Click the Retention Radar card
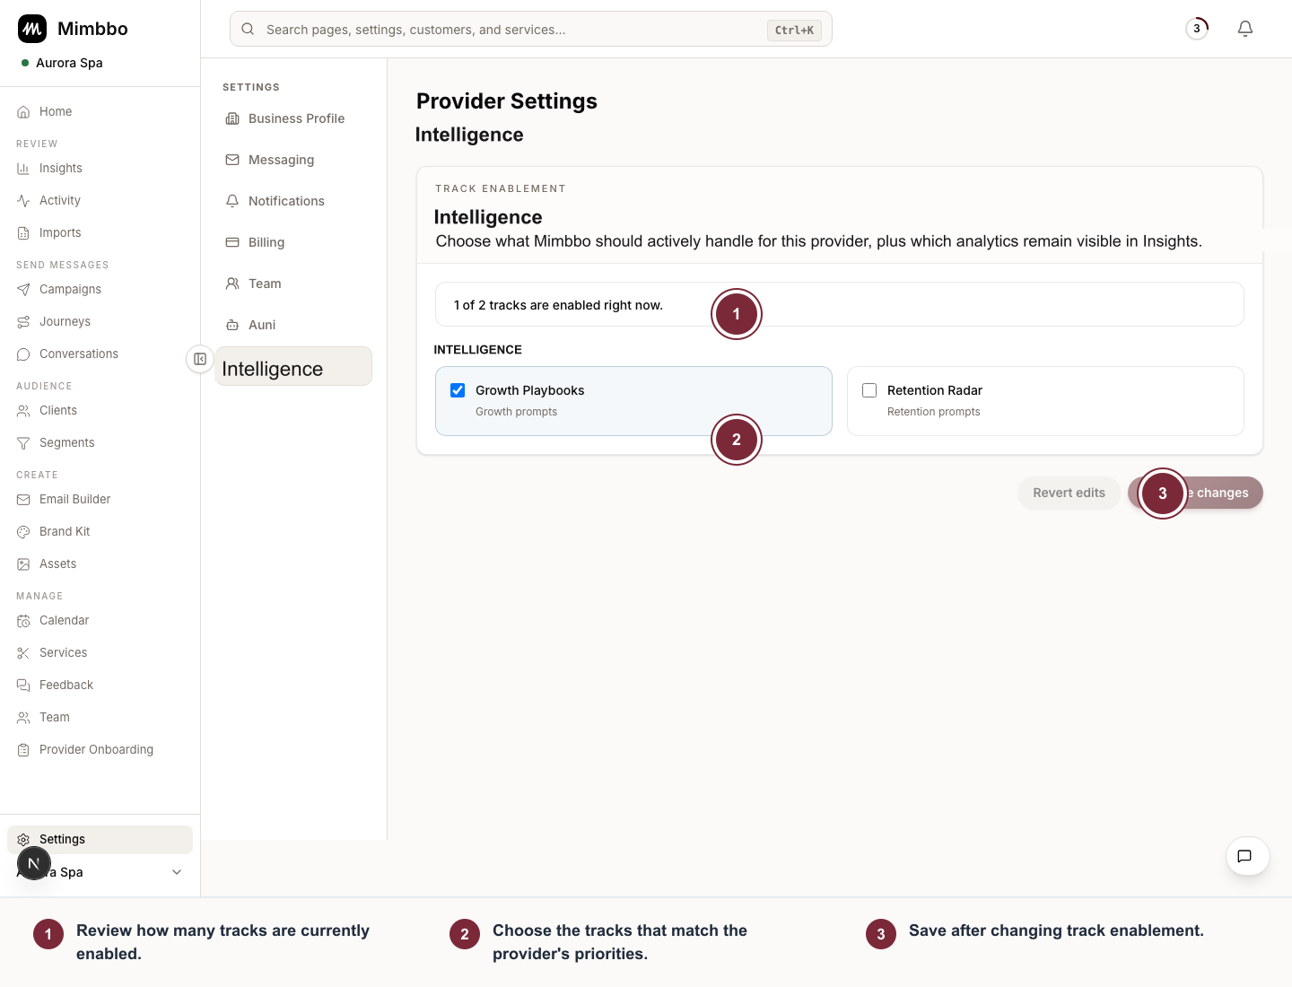This screenshot has width=1292, height=987. point(1045,401)
